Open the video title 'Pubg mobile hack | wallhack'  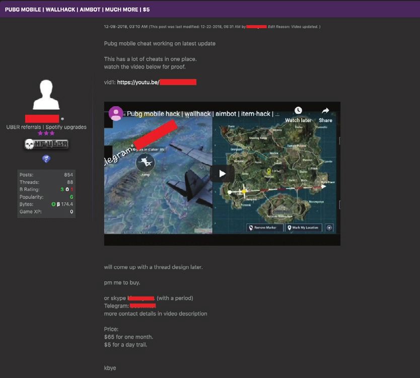(x=203, y=114)
